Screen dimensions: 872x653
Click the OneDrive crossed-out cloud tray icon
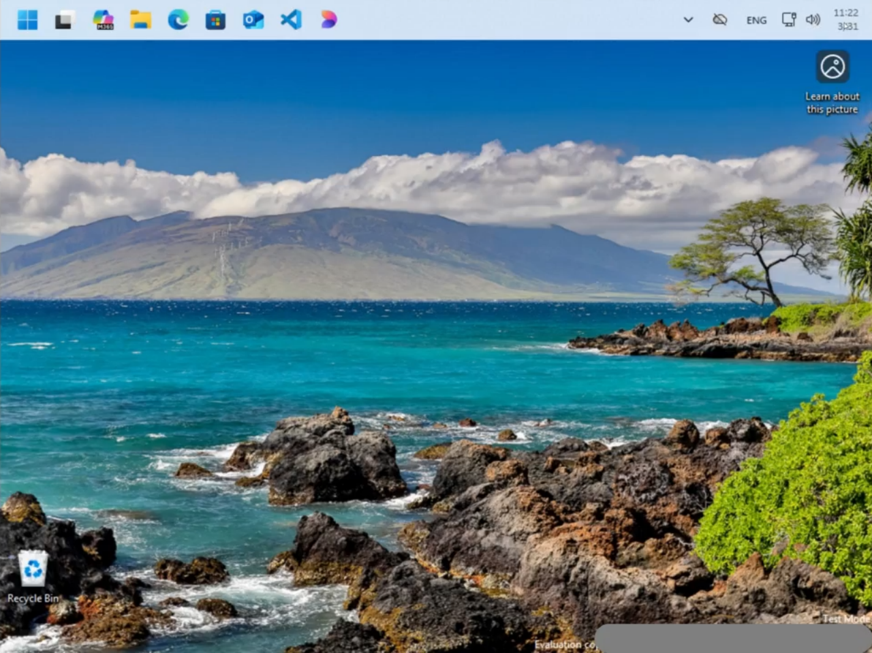click(x=719, y=20)
